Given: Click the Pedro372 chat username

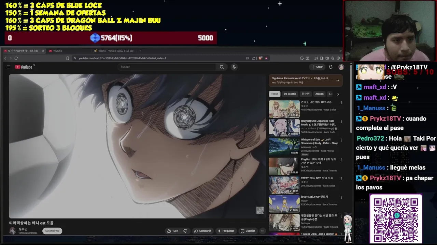Looking at the screenshot, I should coord(370,138).
